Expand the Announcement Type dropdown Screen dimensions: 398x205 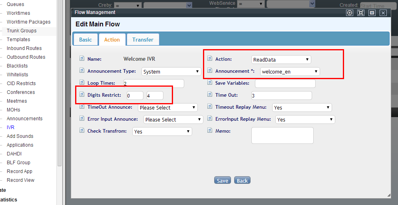pyautogui.click(x=171, y=72)
